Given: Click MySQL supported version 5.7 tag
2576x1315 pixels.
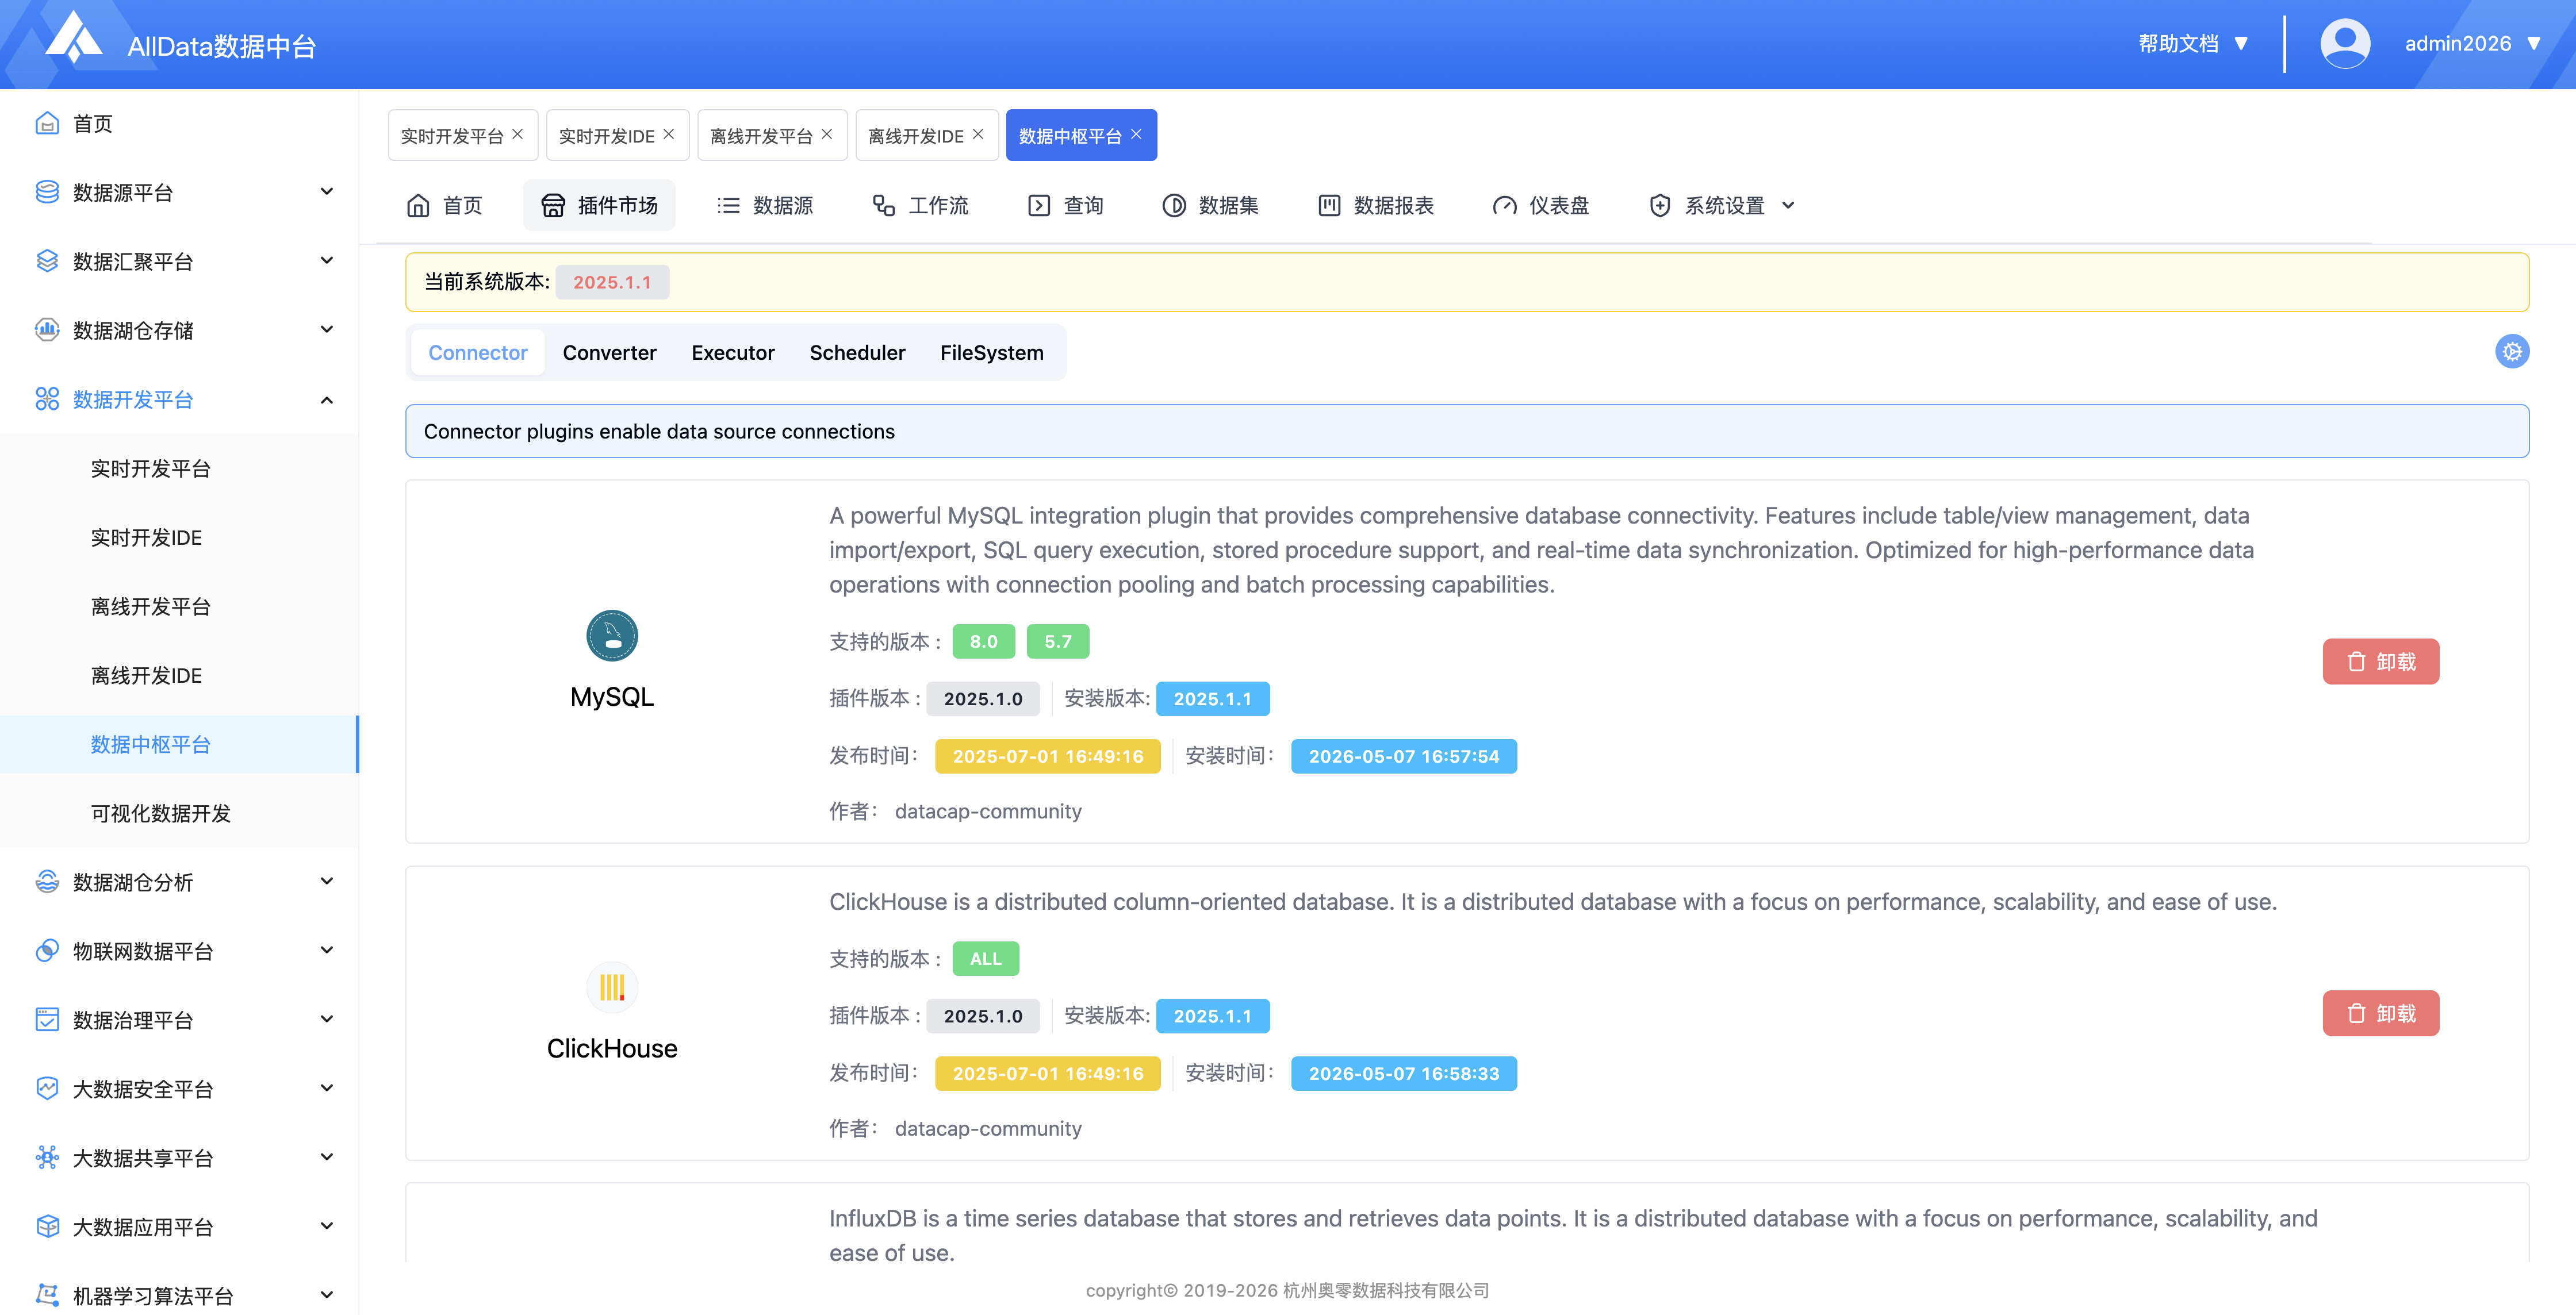Looking at the screenshot, I should click(x=1058, y=641).
